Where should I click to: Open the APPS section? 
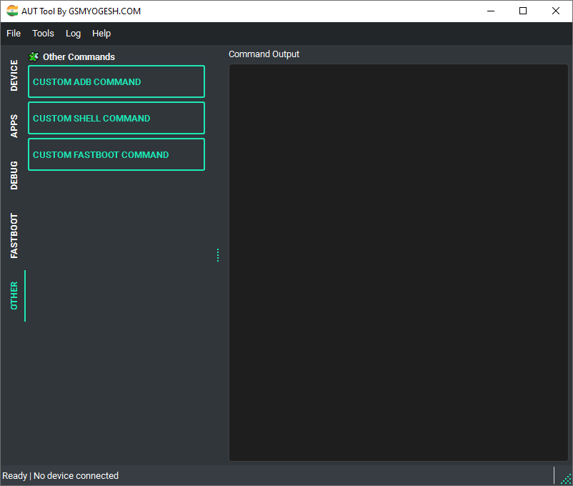(14, 125)
